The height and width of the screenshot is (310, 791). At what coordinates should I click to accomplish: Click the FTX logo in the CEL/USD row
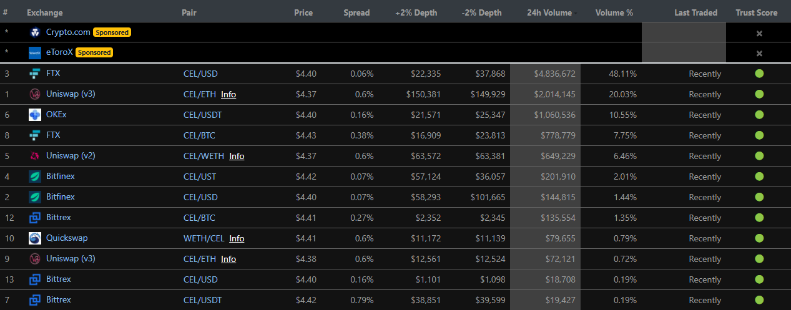coord(35,74)
